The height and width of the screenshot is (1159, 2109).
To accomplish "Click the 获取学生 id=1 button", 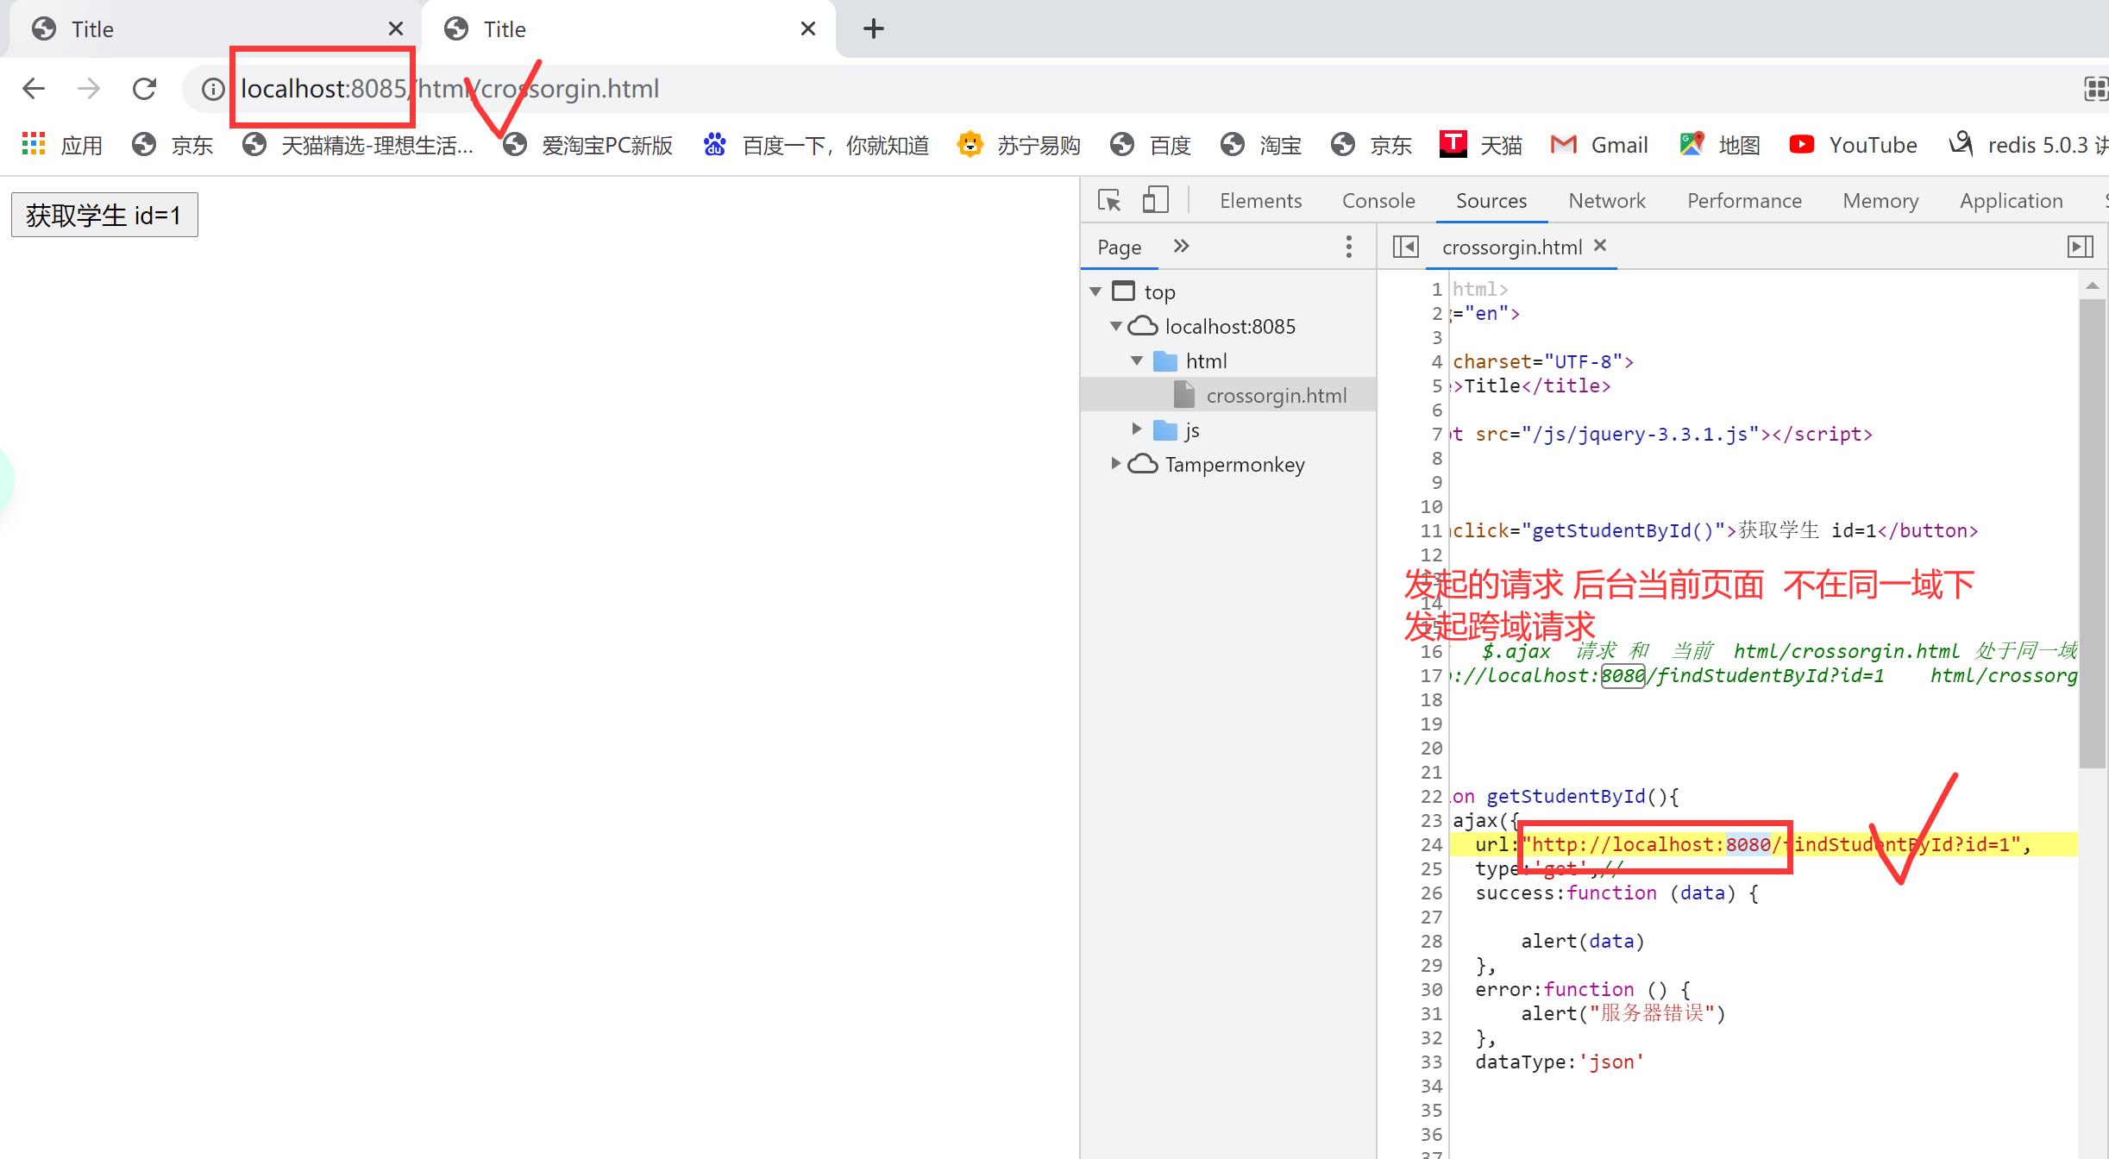I will click(104, 215).
